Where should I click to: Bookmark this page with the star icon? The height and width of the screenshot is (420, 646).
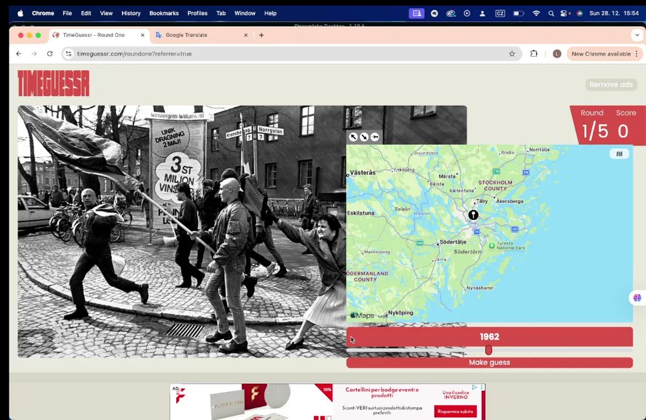(512, 54)
